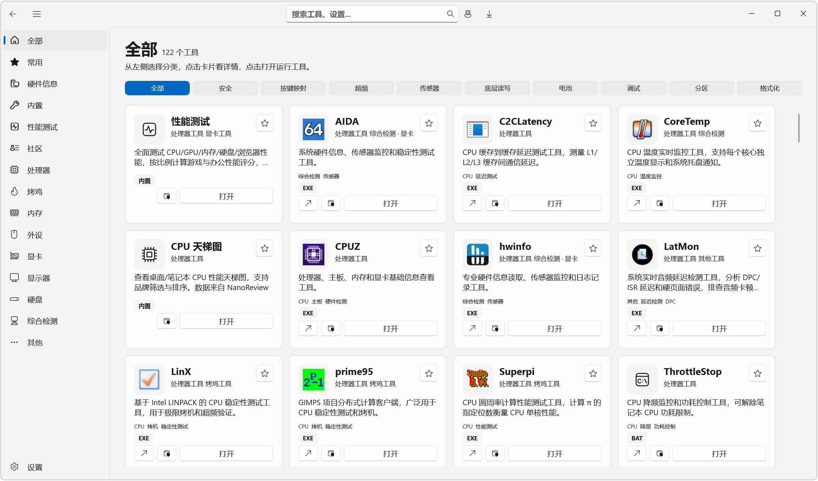Click the back arrow in title bar

click(13, 14)
